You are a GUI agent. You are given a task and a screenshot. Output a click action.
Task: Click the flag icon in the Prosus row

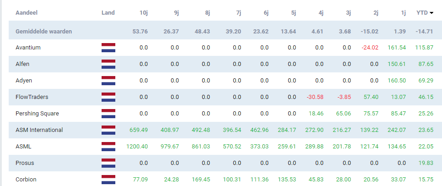[x=108, y=163]
